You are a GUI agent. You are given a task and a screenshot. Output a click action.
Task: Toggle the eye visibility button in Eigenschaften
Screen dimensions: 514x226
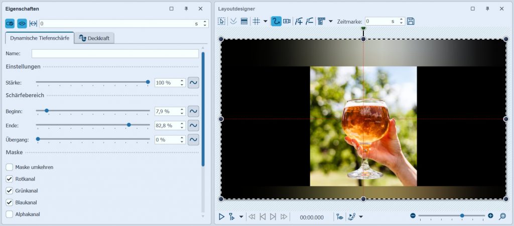(22, 24)
